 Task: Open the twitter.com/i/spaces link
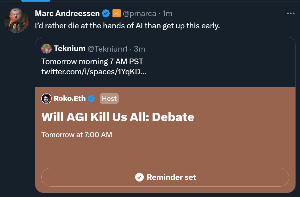[x=94, y=72]
